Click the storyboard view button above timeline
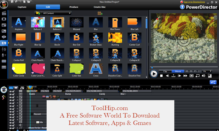 coord(16,88)
